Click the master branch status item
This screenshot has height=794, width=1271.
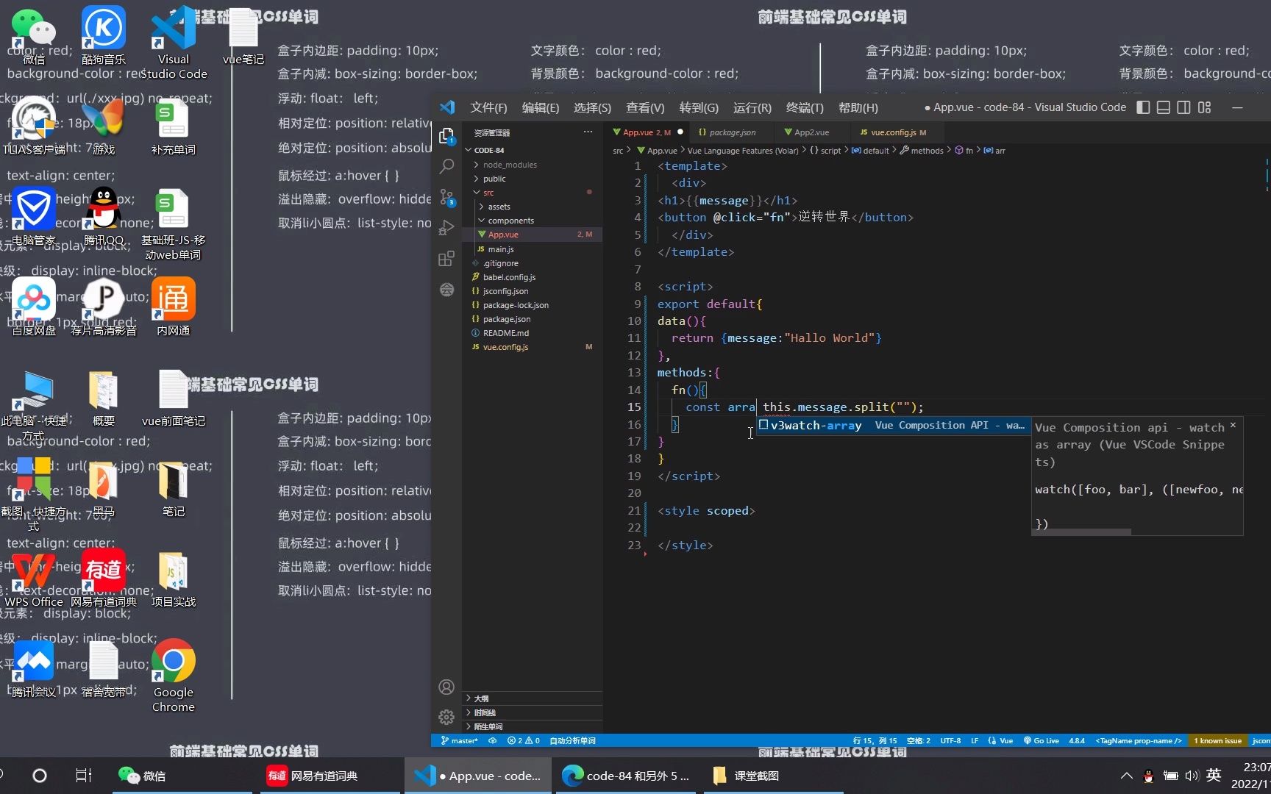[460, 740]
